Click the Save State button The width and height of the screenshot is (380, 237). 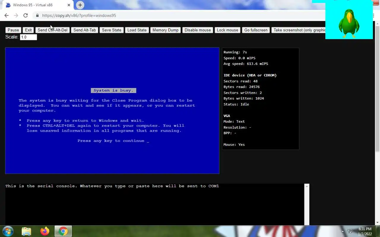(112, 30)
